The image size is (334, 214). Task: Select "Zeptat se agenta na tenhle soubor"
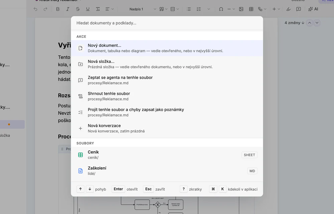167,80
